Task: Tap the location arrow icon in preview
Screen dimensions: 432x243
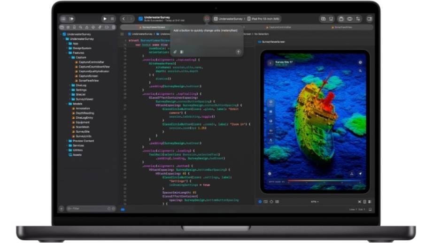Action: (x=360, y=174)
